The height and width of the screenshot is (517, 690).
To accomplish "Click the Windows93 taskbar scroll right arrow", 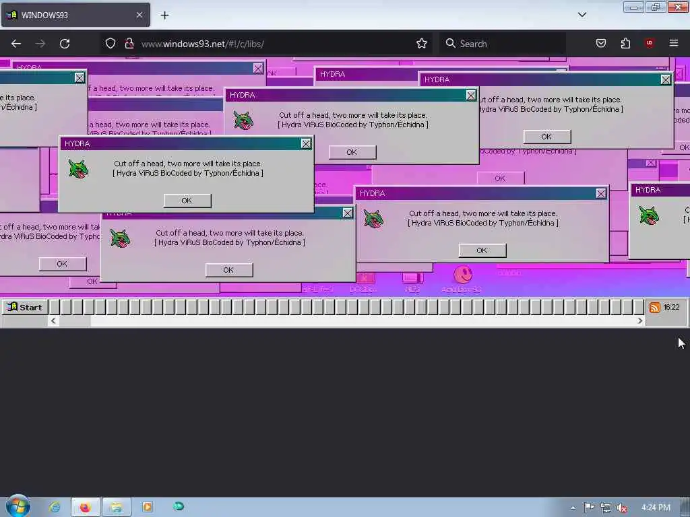I will coord(640,321).
